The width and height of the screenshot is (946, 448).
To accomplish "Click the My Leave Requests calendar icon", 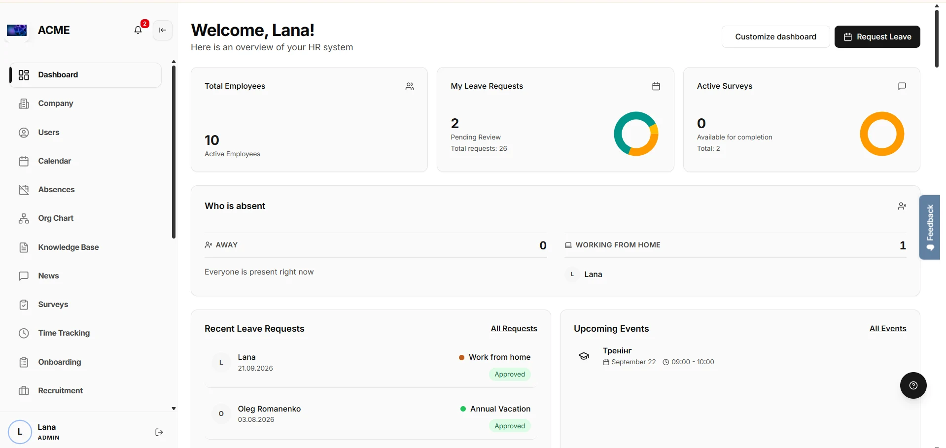I will point(656,86).
